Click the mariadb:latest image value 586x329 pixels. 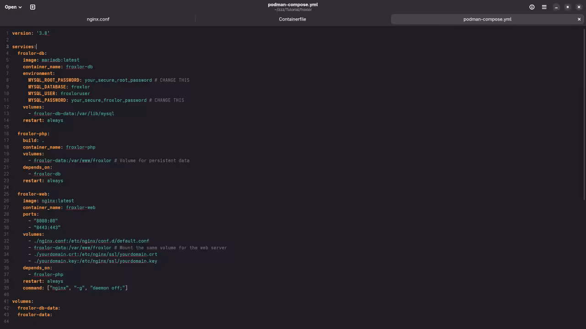pyautogui.click(x=60, y=60)
